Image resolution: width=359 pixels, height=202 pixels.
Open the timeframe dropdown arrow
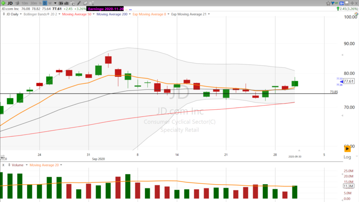55,3
